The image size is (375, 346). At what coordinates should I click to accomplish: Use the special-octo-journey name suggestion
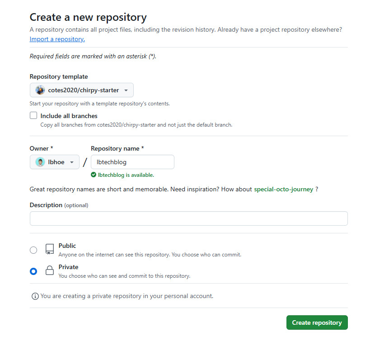[284, 189]
